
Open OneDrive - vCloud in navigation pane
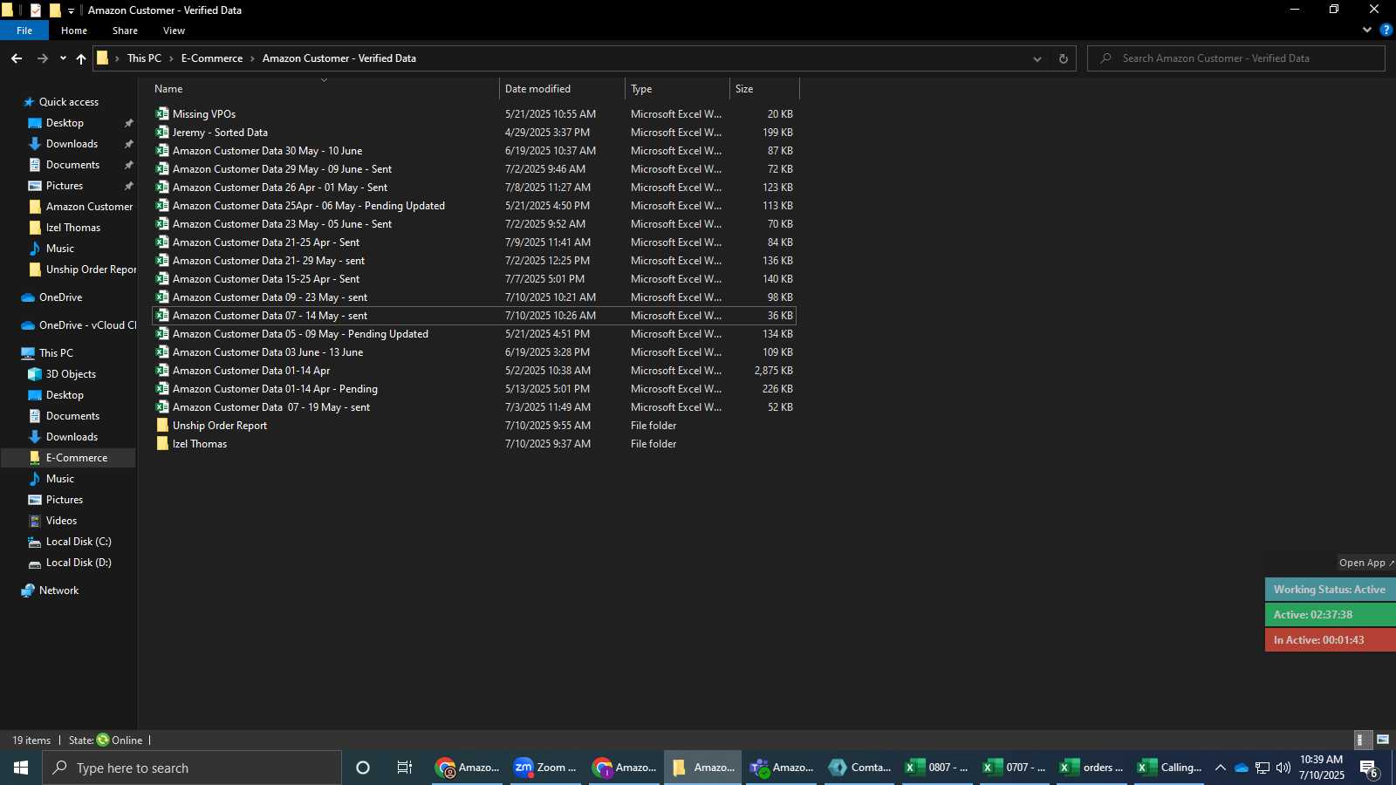(x=87, y=325)
